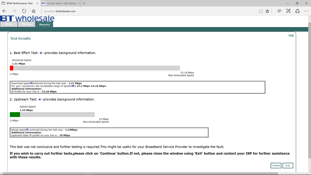
Task: Click info icon after range of speeds
Action: click(73, 86)
